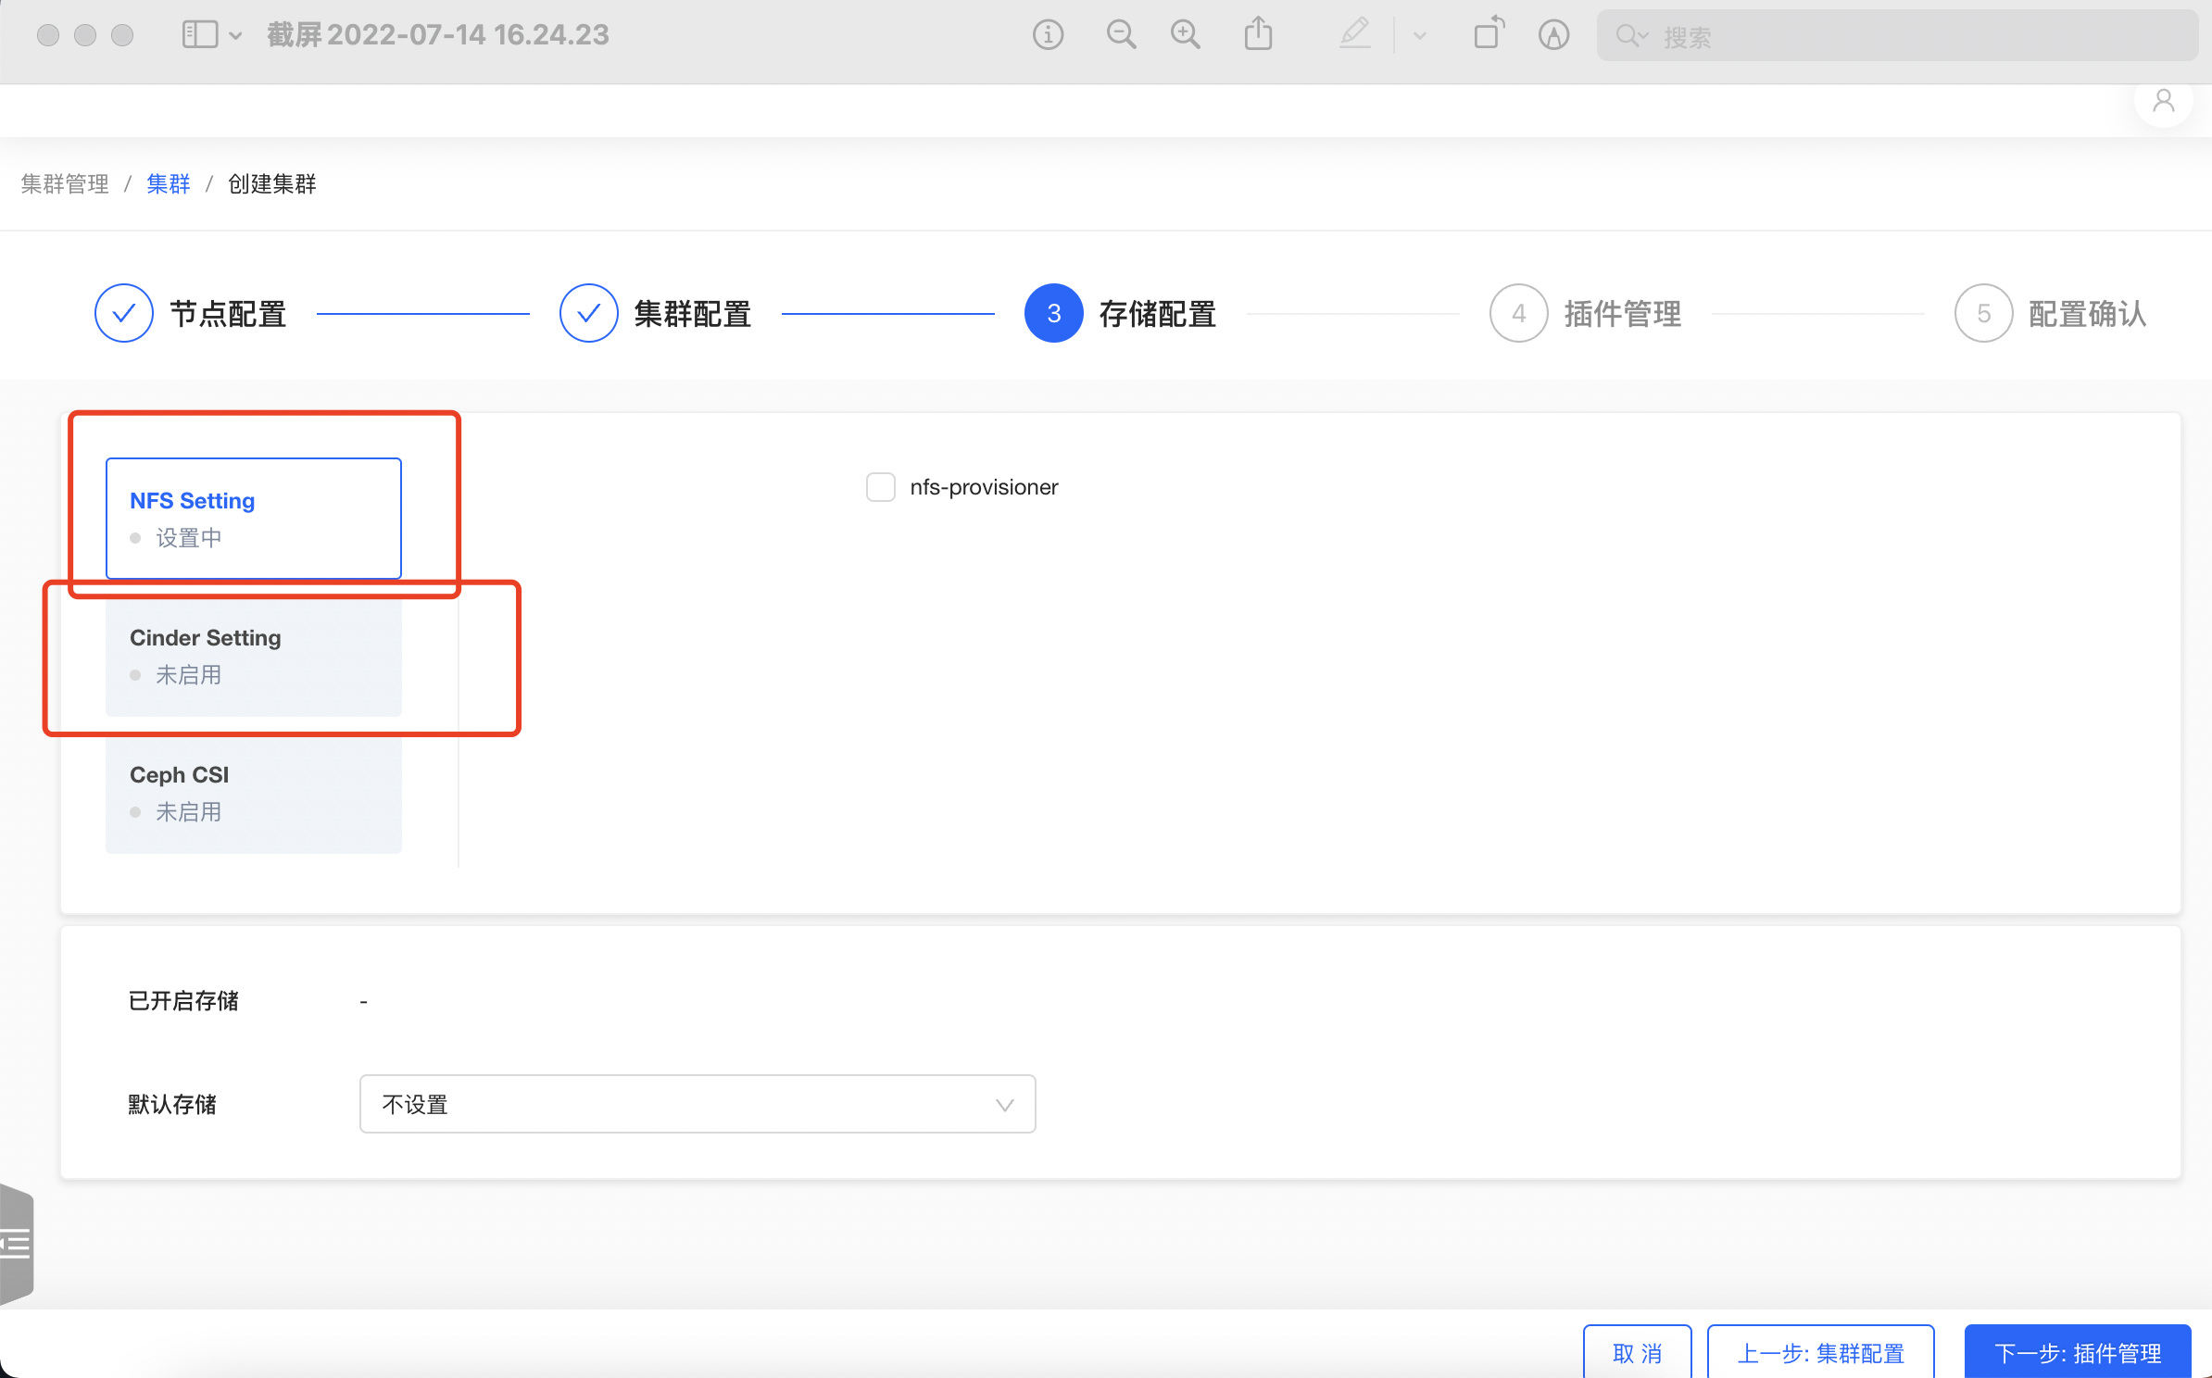Viewport: 2212px width, 1378px height.
Task: Switch to the Ceph CSI panel
Action: coord(253,792)
